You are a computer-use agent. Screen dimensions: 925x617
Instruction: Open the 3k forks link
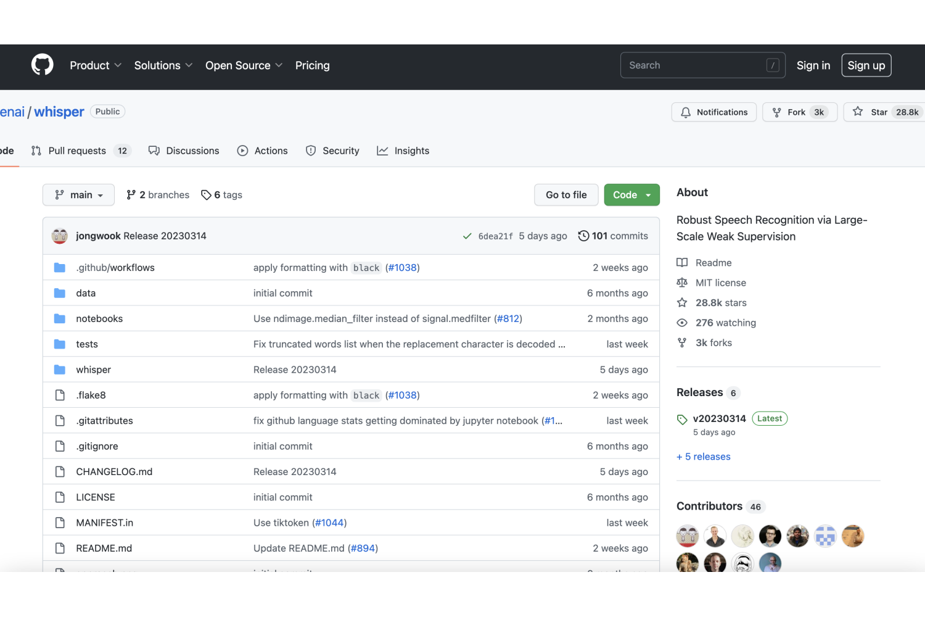pyautogui.click(x=713, y=342)
